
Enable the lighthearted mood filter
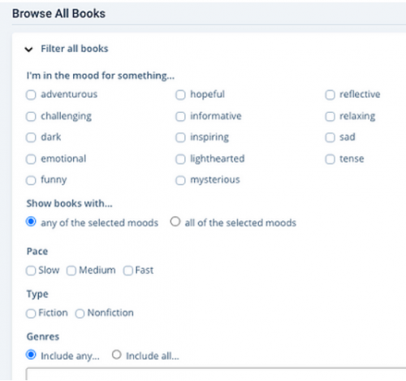click(180, 159)
